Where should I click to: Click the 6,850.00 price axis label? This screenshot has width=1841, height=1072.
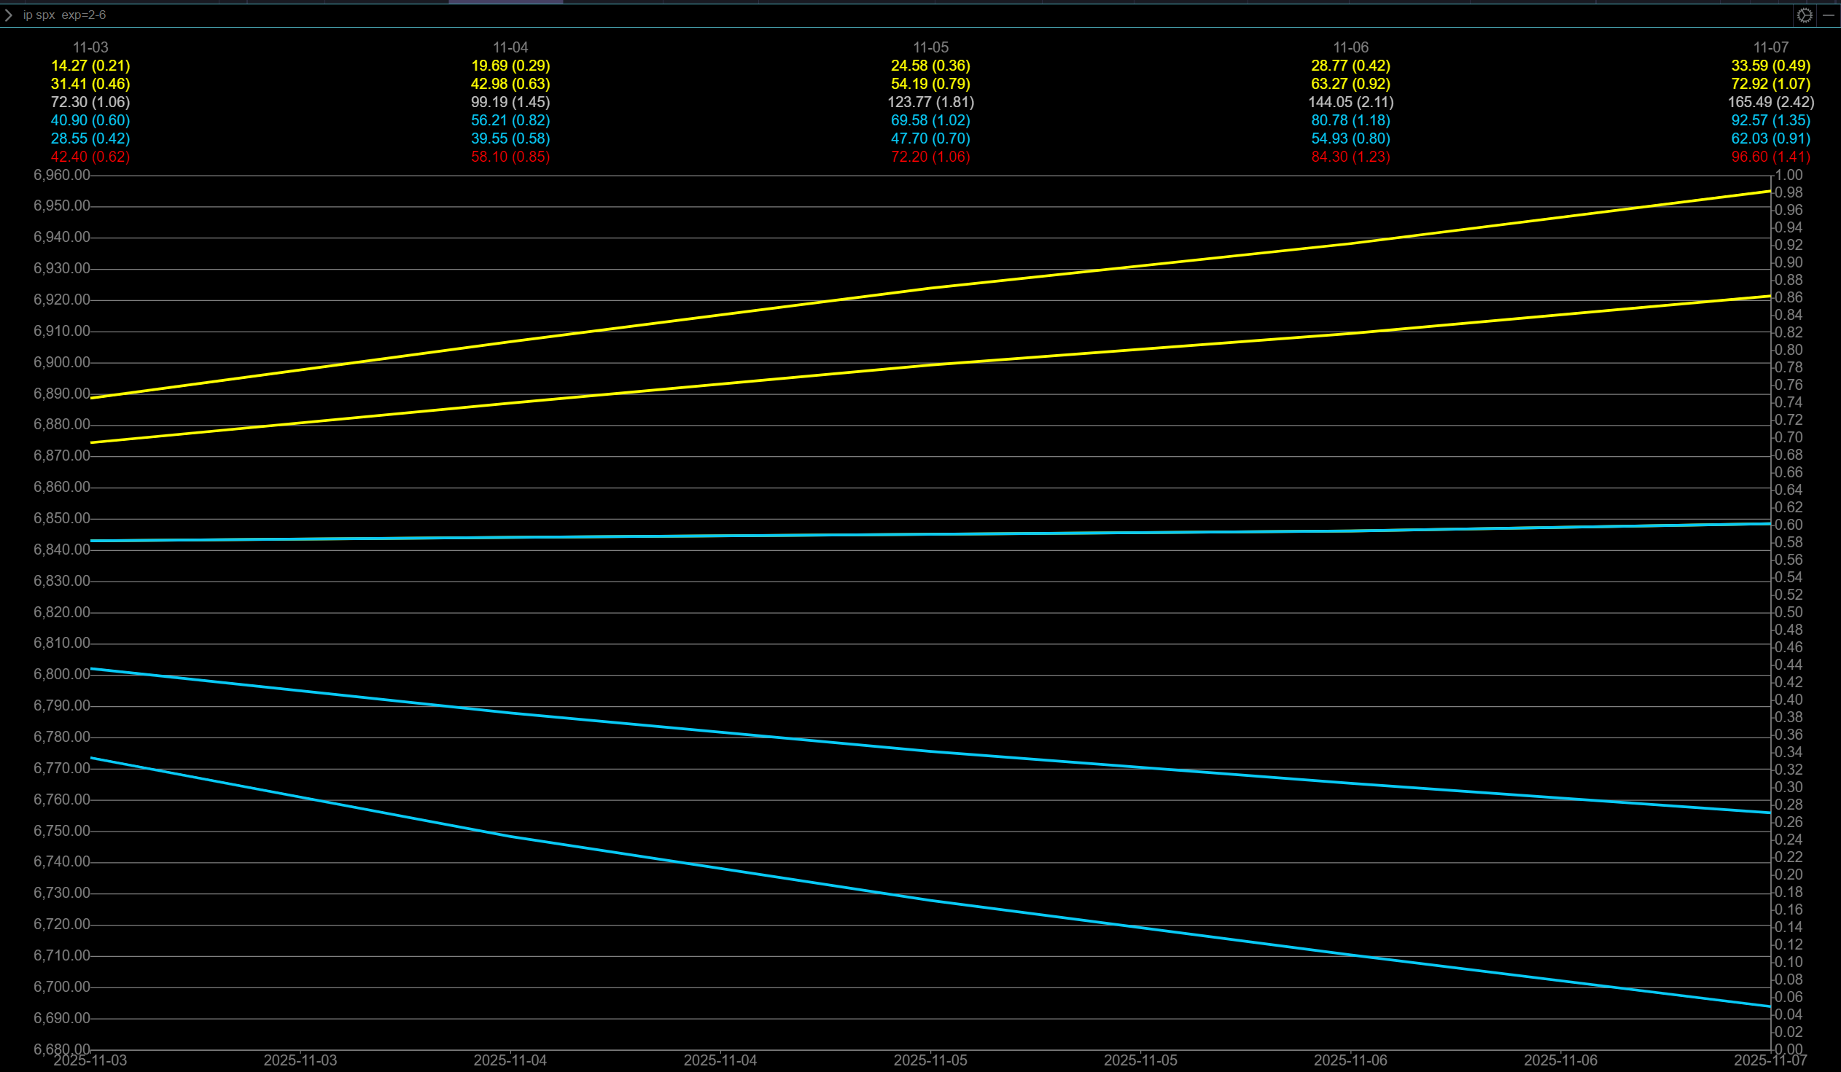click(62, 518)
